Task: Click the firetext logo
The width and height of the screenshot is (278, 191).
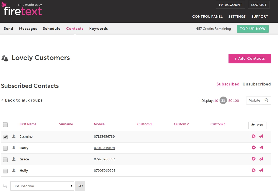Action: (22, 9)
